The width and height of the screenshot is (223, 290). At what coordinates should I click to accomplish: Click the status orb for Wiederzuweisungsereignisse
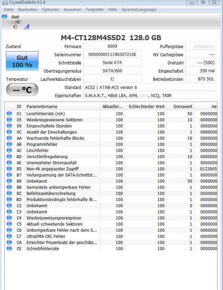click(9, 218)
